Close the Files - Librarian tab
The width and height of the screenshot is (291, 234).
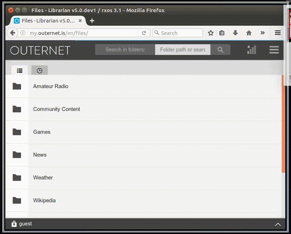pos(80,21)
